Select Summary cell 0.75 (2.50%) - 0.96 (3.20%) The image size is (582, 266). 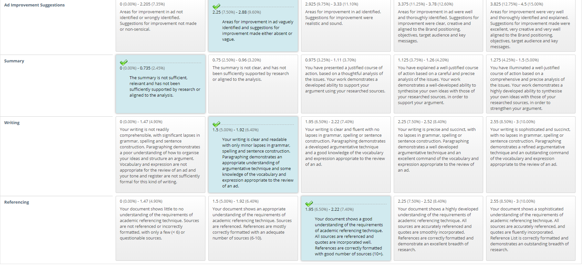click(253, 84)
